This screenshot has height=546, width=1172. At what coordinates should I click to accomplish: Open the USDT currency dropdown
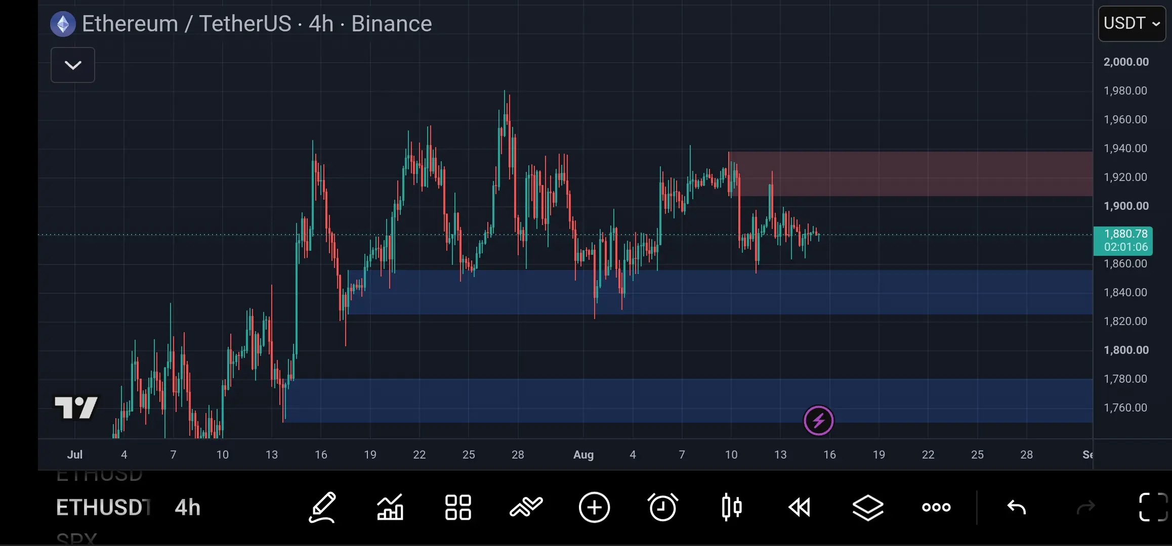tap(1132, 24)
